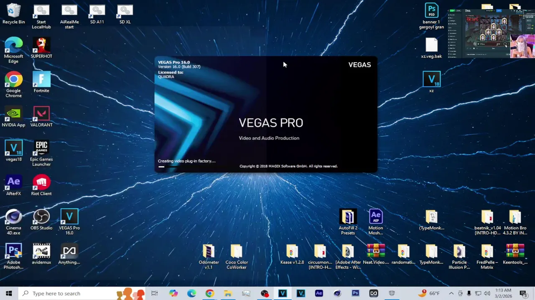
Task: Select the circusmon... folder icon
Action: pos(320,256)
